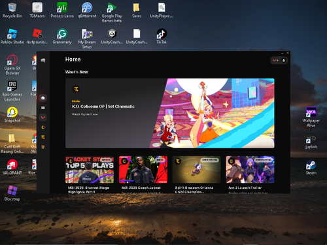327x245 pixels.
Task: Open the My Games grid icon
Action: coord(43,108)
